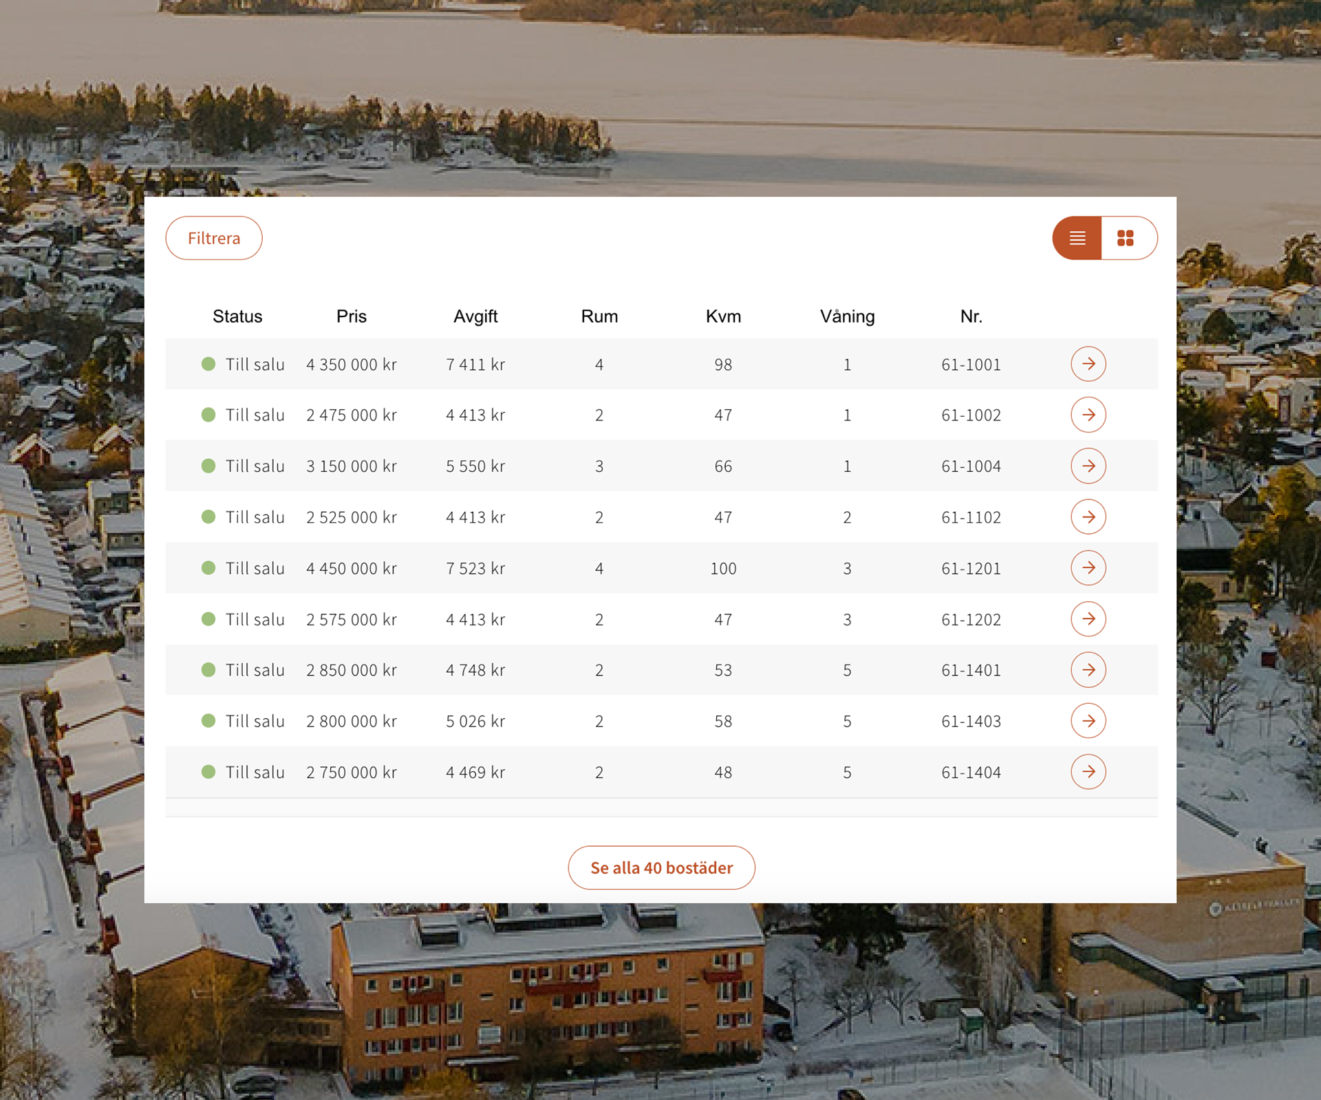Select price 2 475 000 kr
Image resolution: width=1321 pixels, height=1100 pixels.
(352, 416)
